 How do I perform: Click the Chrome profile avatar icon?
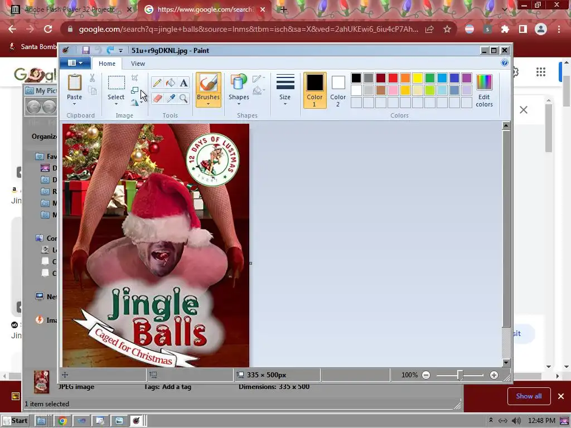541,29
